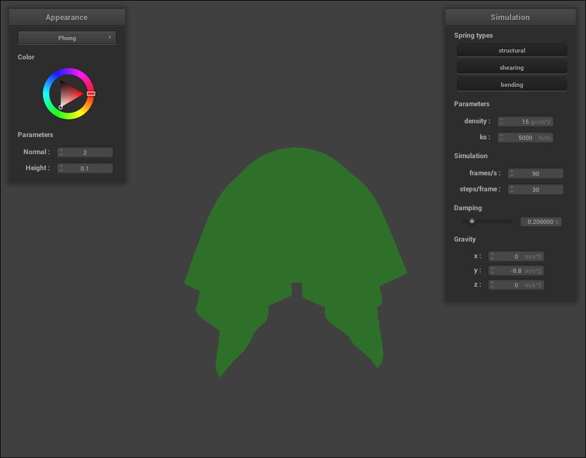Click the Simulation panel title bar

pyautogui.click(x=510, y=17)
